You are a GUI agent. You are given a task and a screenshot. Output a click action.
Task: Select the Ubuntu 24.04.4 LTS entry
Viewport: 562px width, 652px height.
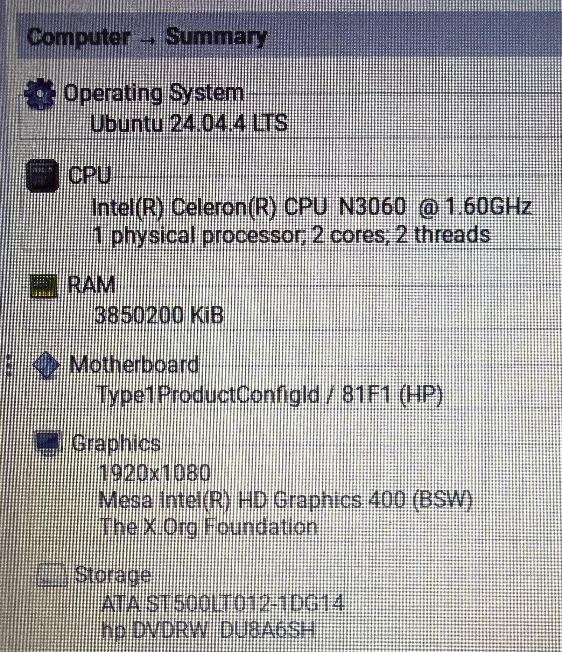[189, 123]
